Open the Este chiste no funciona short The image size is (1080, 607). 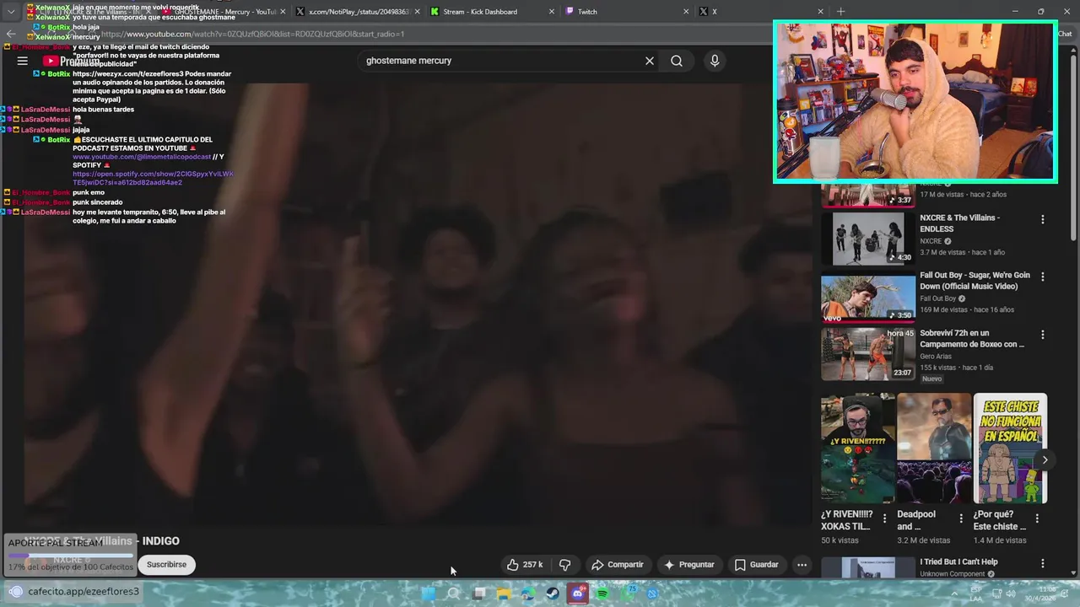(1010, 448)
